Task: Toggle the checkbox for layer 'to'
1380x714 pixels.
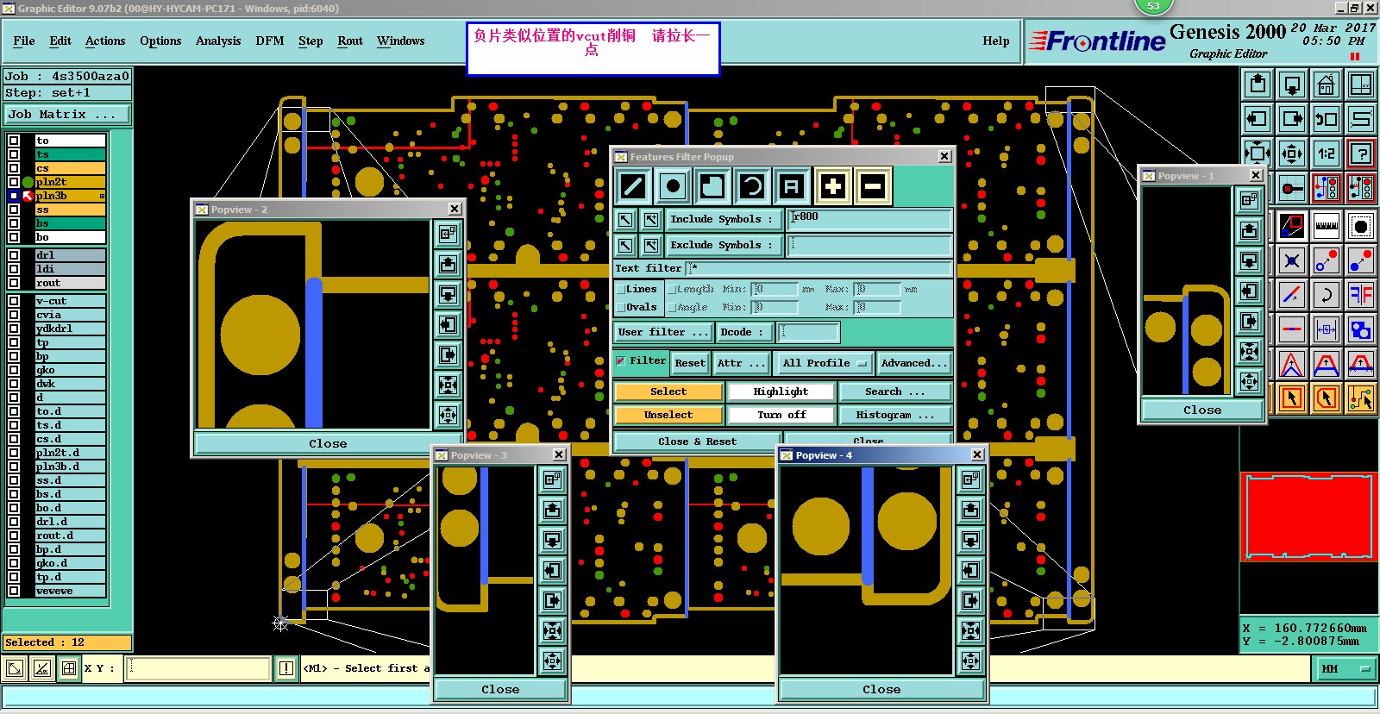Action: (14, 141)
